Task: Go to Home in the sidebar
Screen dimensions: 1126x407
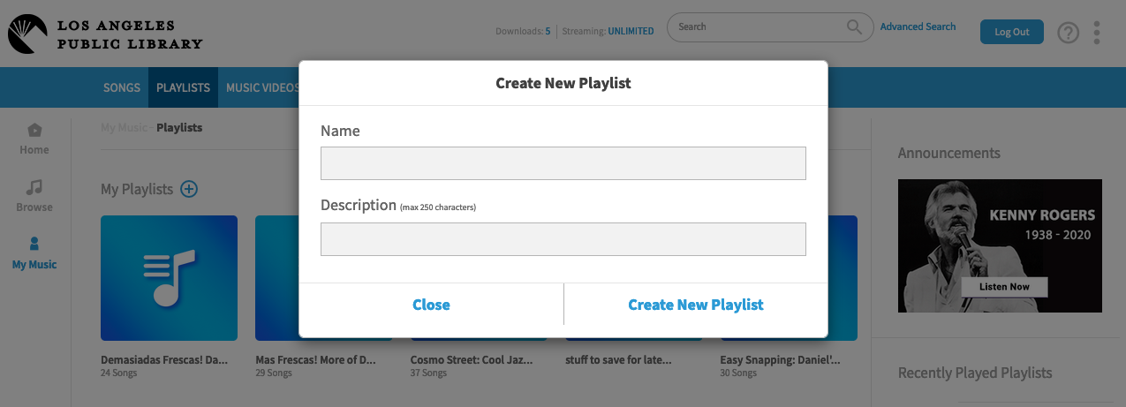Action: [x=34, y=139]
